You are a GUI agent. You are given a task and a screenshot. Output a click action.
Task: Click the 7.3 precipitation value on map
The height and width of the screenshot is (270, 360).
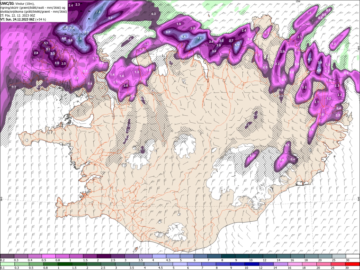click(x=98, y=12)
